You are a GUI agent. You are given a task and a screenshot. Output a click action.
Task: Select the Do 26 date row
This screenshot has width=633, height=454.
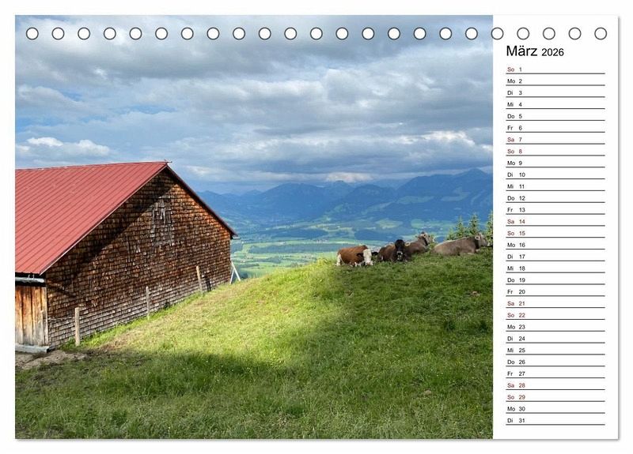(555, 362)
